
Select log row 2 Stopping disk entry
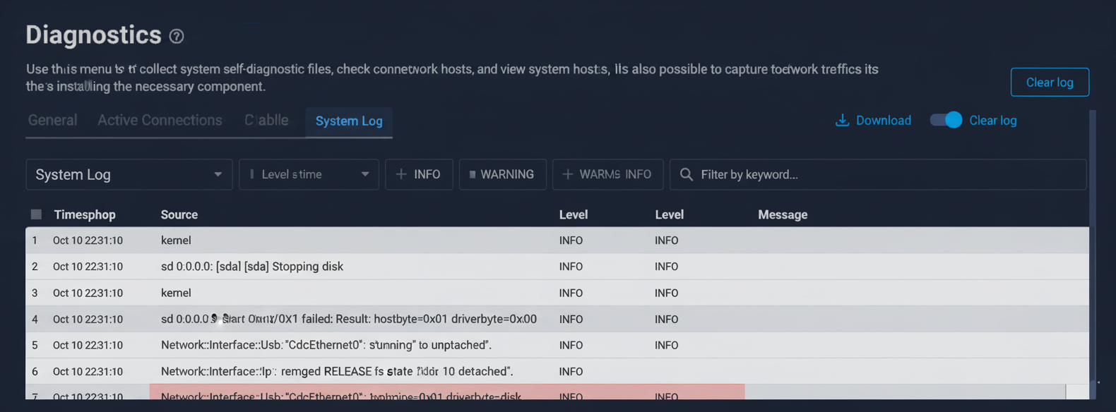tap(251, 267)
